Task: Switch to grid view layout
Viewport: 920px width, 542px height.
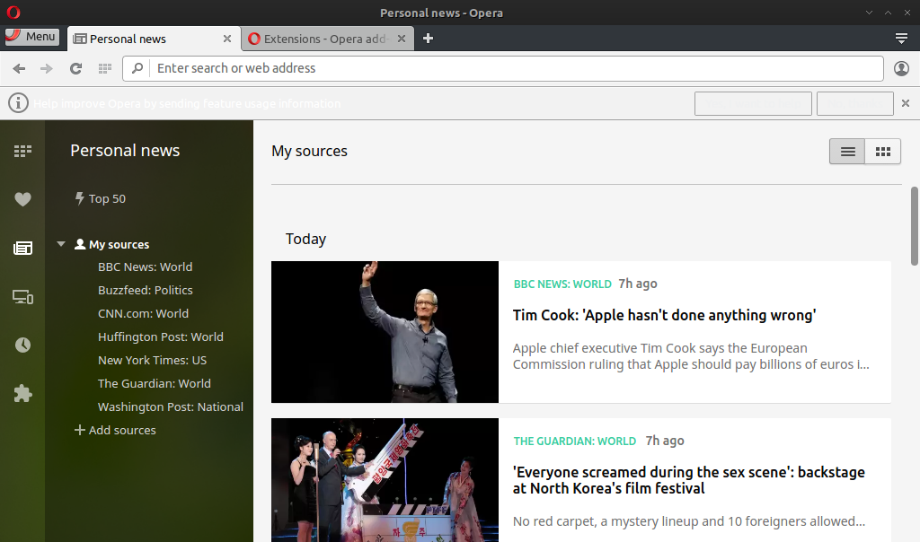Action: point(883,152)
